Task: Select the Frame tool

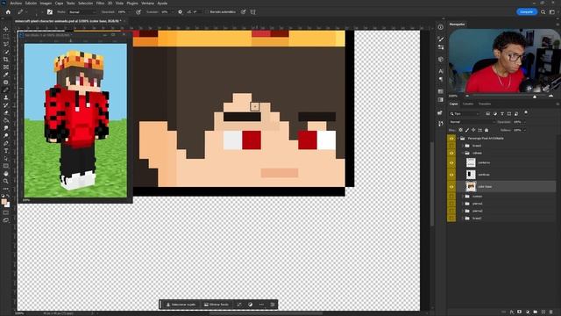Action: 6,67
